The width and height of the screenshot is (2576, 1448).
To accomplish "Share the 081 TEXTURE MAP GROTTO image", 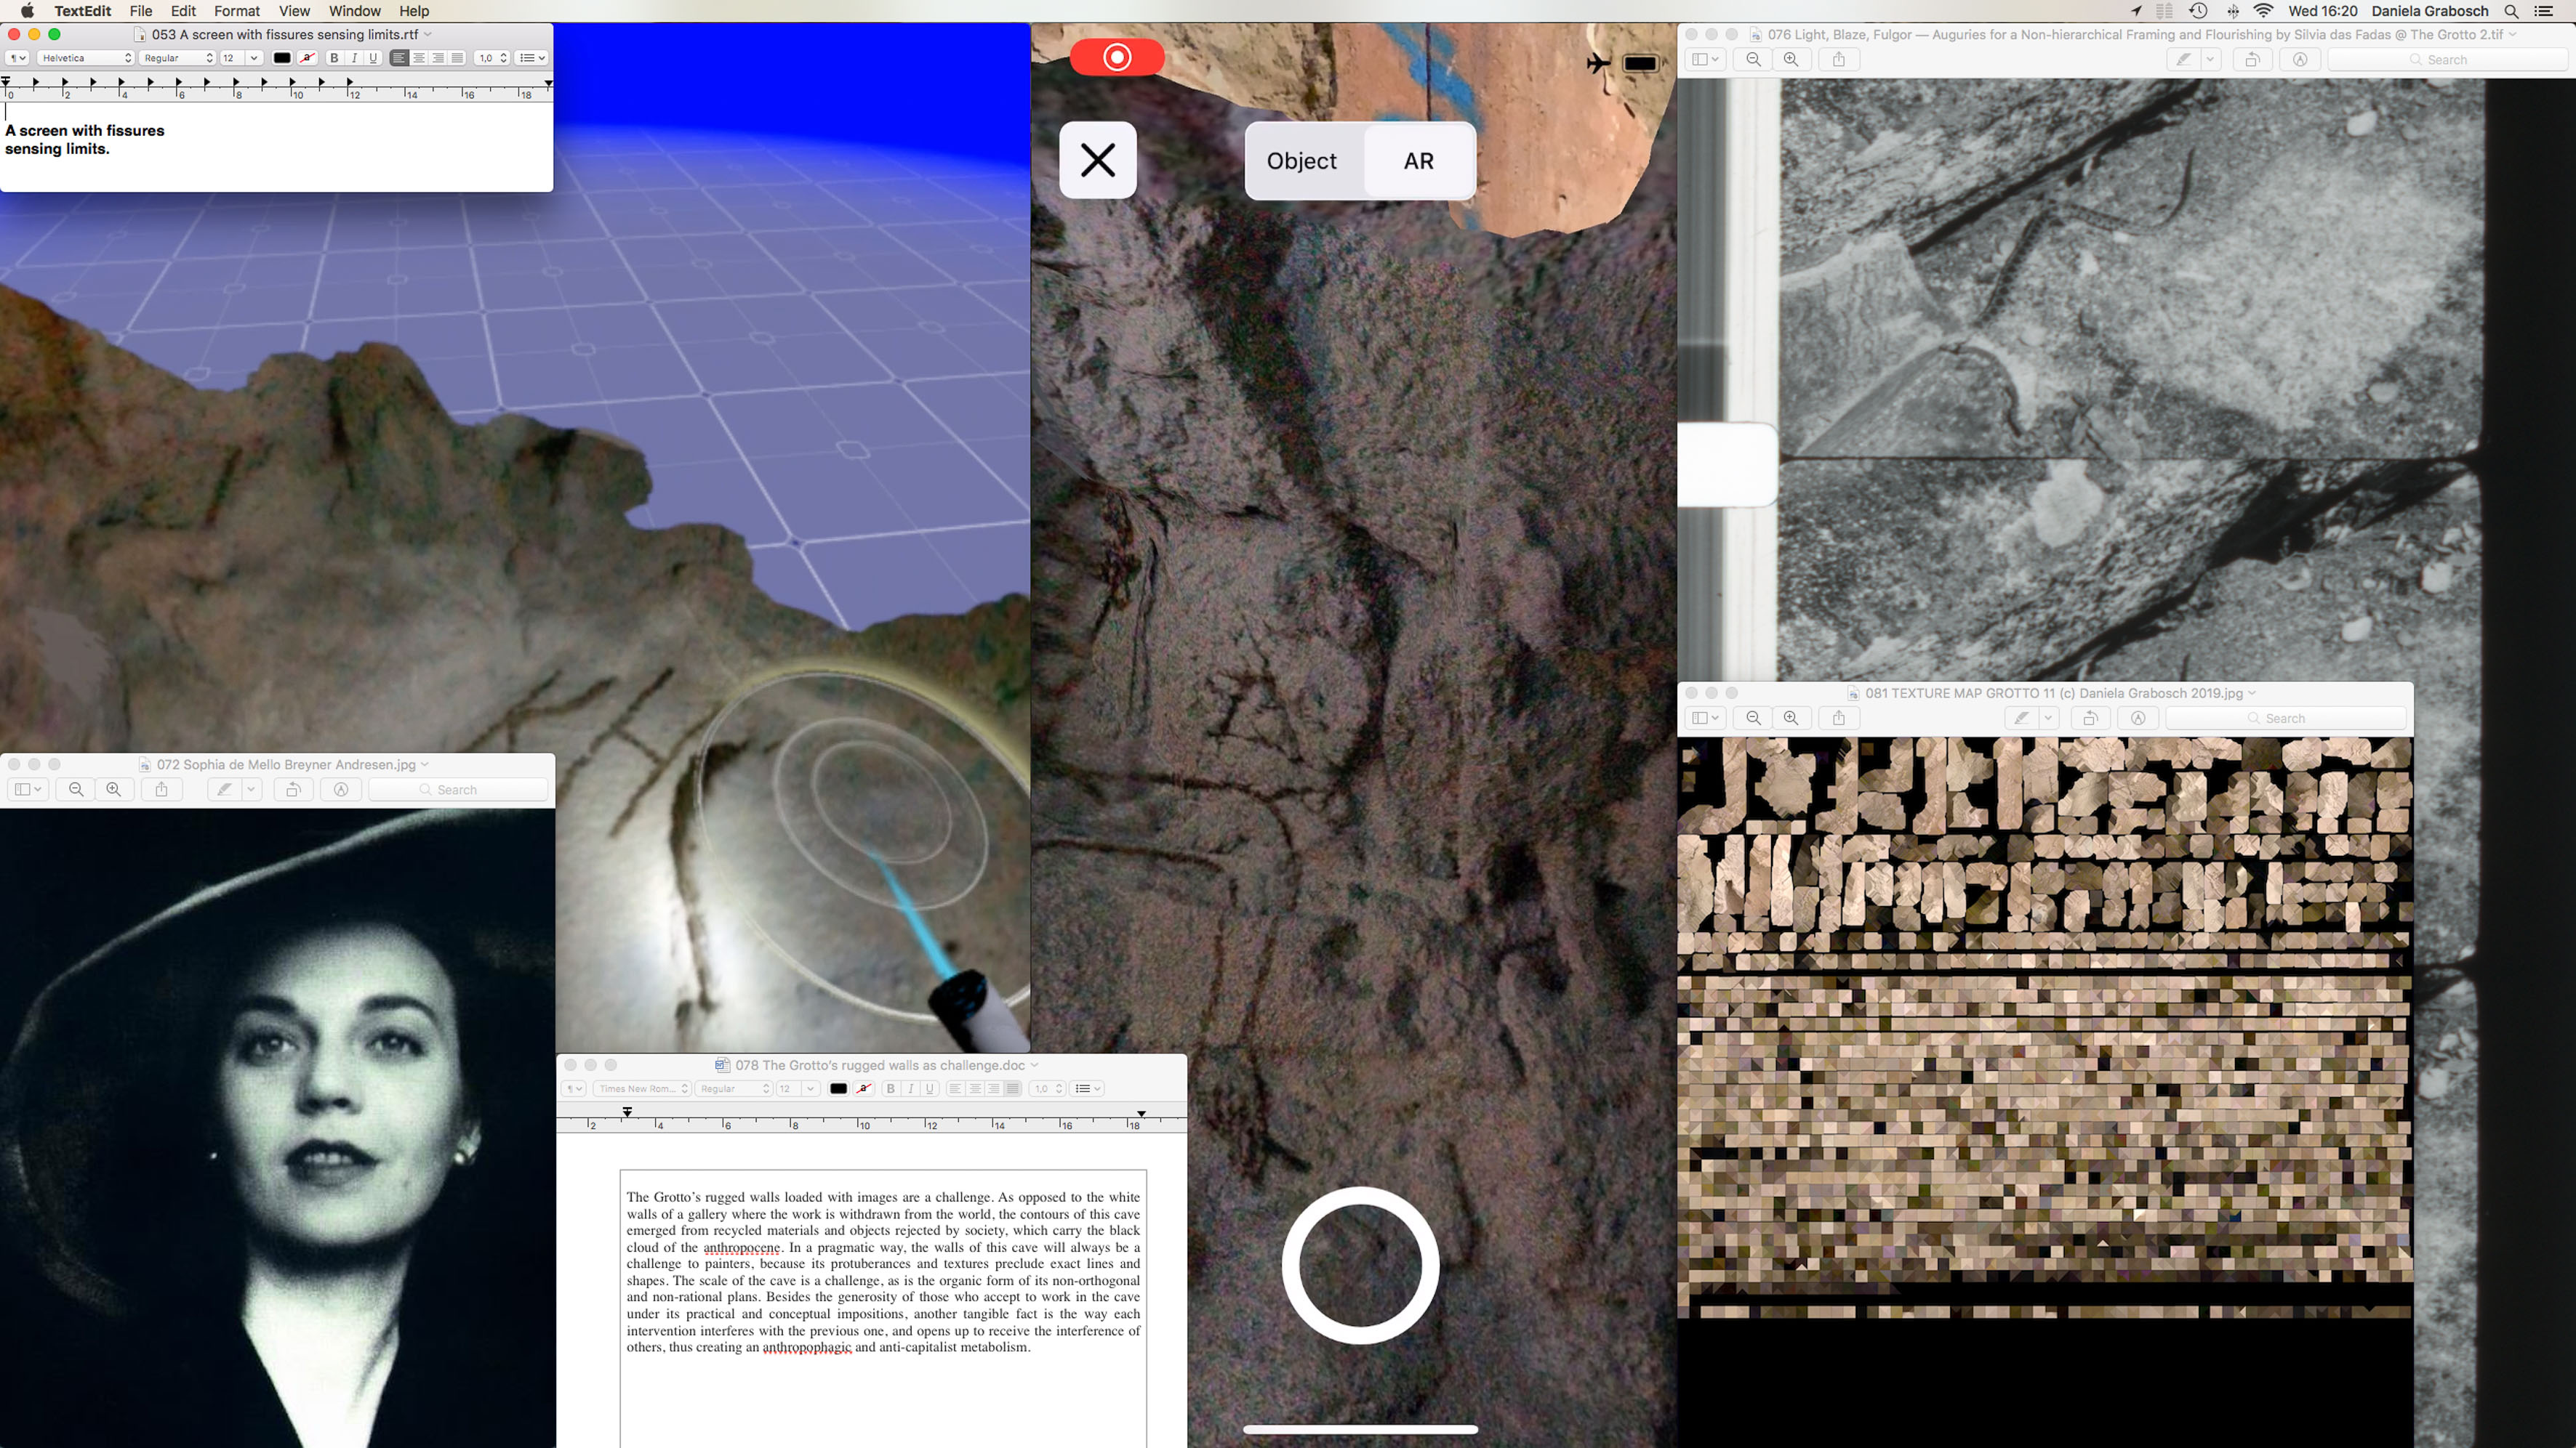I will (x=1838, y=718).
